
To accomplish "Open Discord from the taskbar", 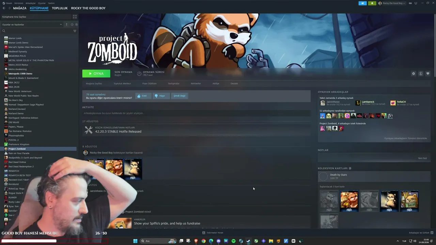I will [218, 241].
